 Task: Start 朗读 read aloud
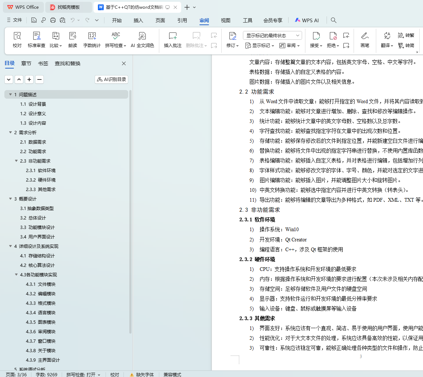pyautogui.click(x=73, y=40)
